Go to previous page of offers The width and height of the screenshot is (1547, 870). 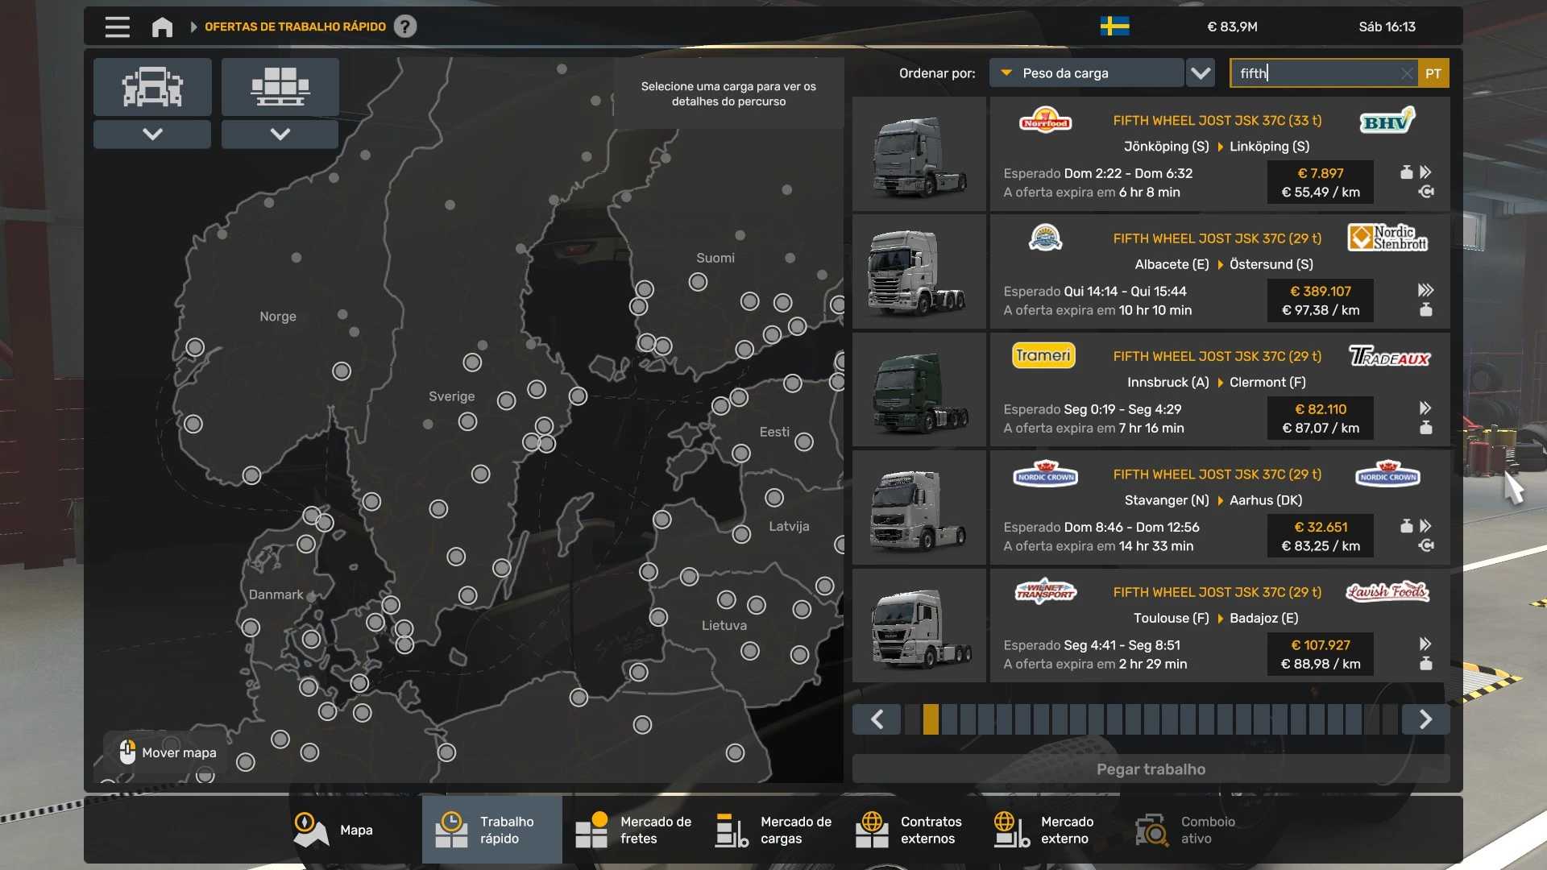(x=877, y=719)
